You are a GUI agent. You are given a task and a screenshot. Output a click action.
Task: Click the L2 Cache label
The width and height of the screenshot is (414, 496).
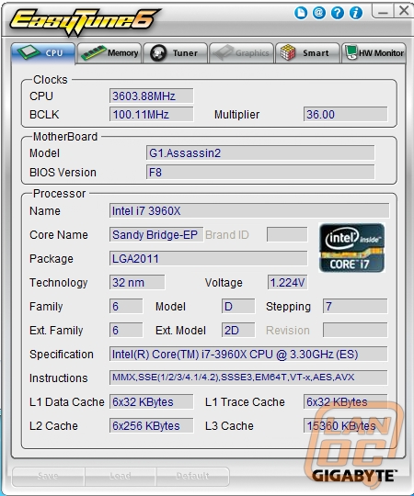[x=53, y=426]
